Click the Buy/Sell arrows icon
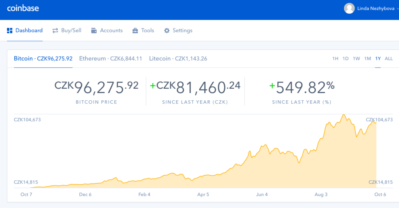The width and height of the screenshot is (399, 208). tap(55, 30)
